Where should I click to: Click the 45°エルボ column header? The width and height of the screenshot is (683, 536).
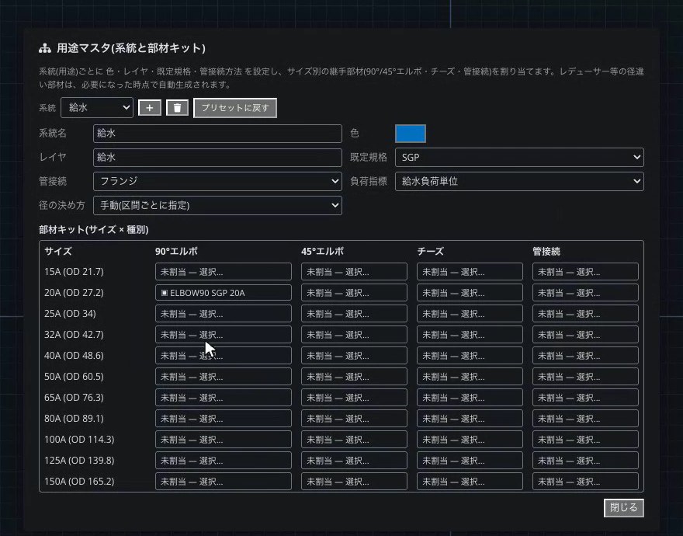tap(322, 251)
